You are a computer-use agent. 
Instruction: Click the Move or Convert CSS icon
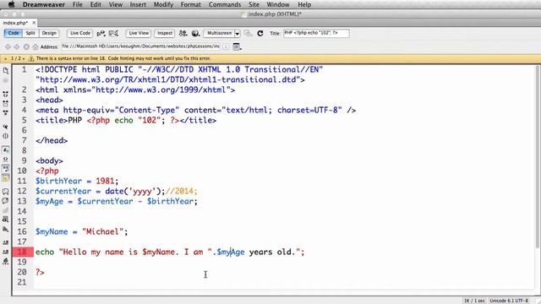coord(6,229)
